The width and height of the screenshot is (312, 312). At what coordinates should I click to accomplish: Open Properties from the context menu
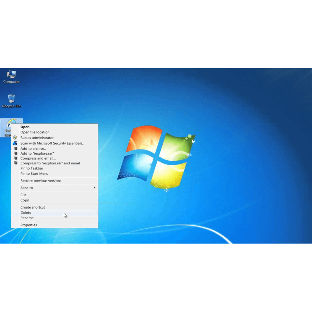[x=29, y=225]
